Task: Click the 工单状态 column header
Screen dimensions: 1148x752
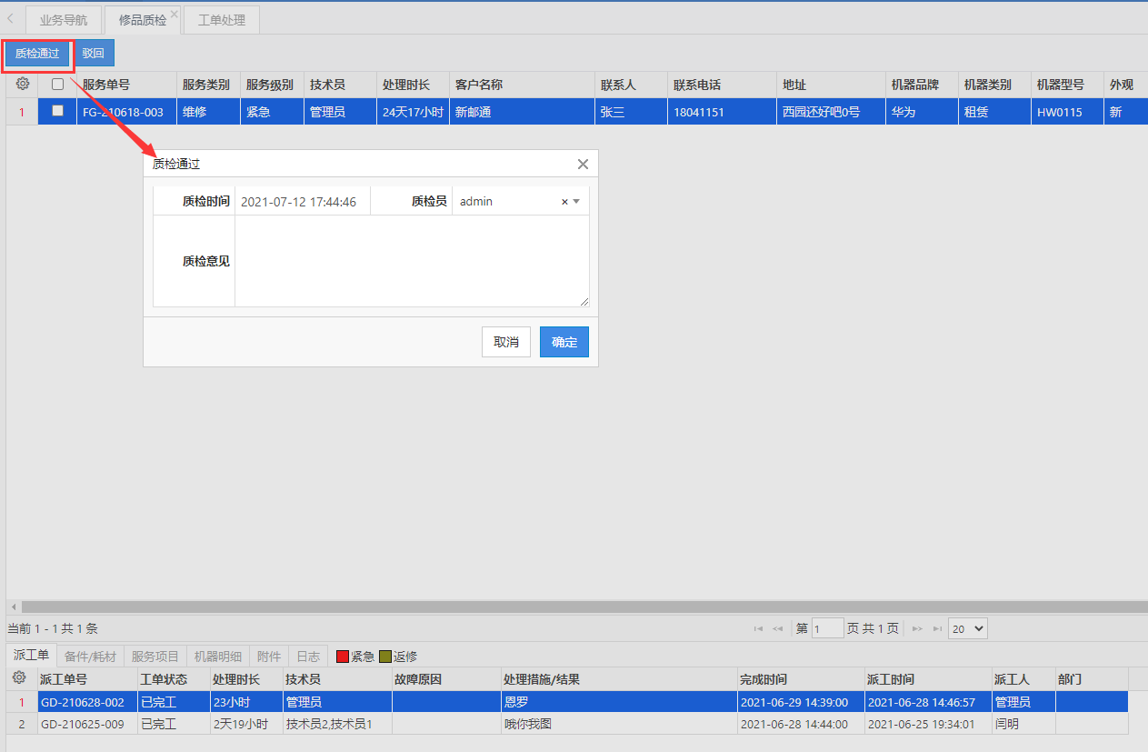Action: [172, 679]
